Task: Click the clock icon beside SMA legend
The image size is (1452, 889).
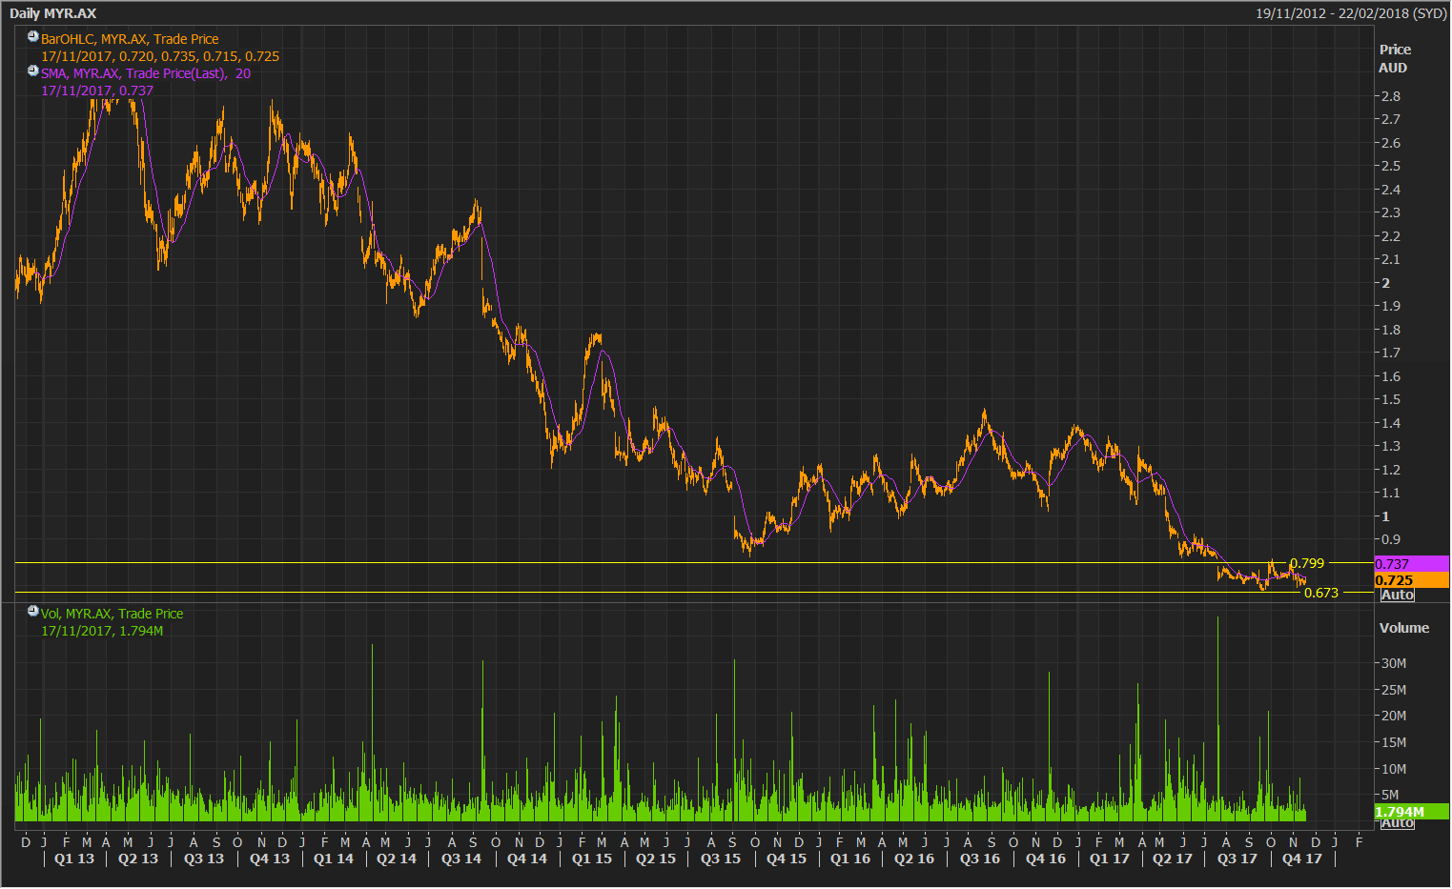Action: point(33,71)
